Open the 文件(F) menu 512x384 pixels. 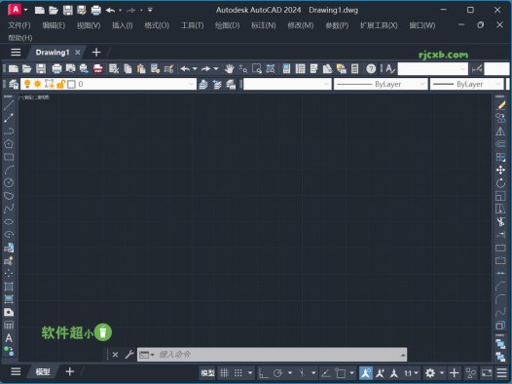tap(19, 25)
